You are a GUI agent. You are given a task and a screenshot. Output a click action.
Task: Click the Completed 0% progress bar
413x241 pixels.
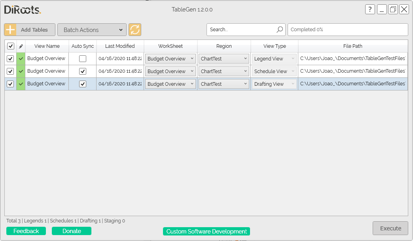348,30
